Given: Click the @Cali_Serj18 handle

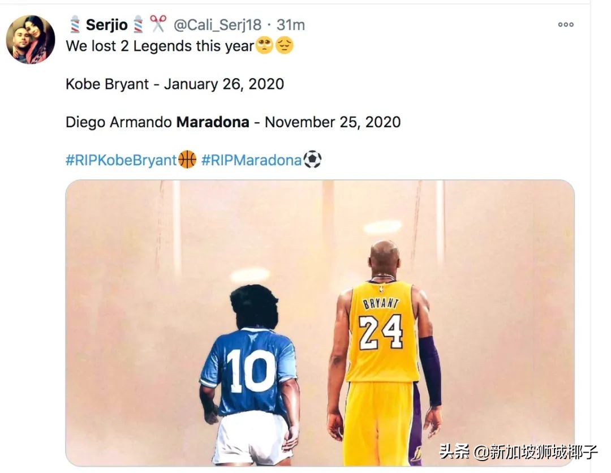Looking at the screenshot, I should (x=217, y=24).
